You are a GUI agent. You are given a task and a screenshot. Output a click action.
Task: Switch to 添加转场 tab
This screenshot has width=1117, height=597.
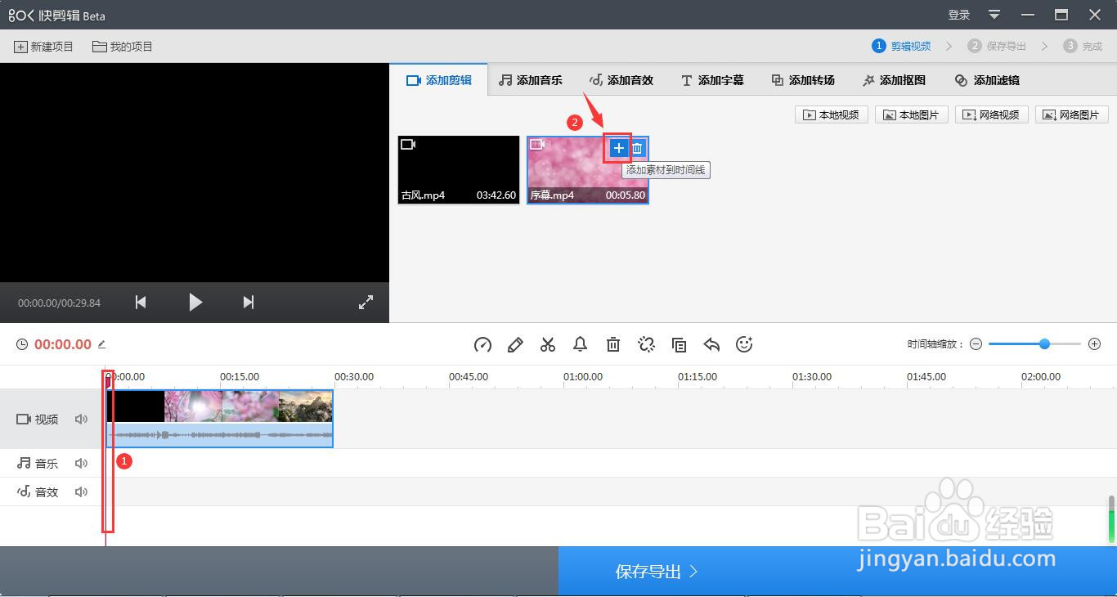803,80
